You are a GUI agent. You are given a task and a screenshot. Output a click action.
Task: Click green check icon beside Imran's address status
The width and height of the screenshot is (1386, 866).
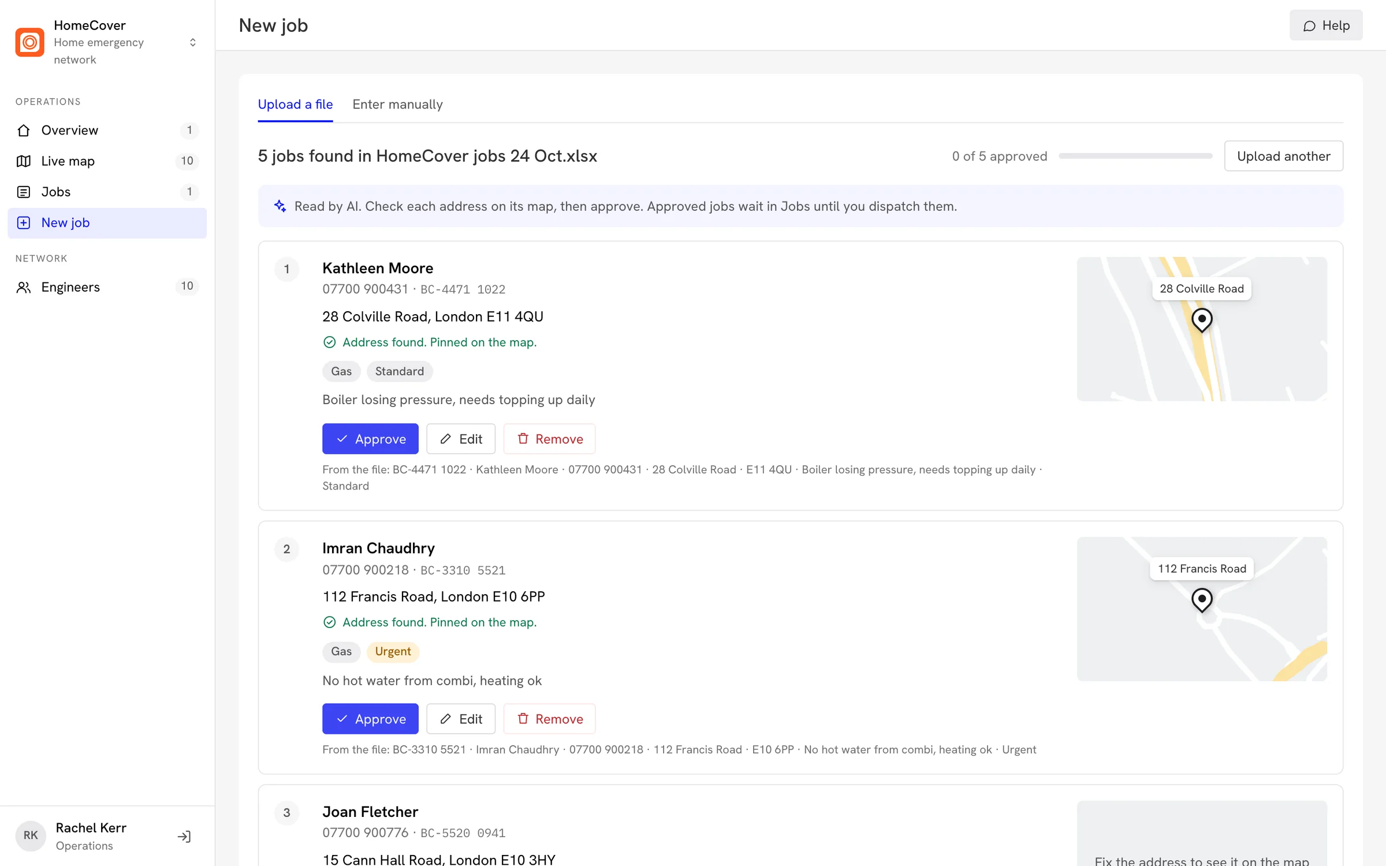click(x=329, y=622)
